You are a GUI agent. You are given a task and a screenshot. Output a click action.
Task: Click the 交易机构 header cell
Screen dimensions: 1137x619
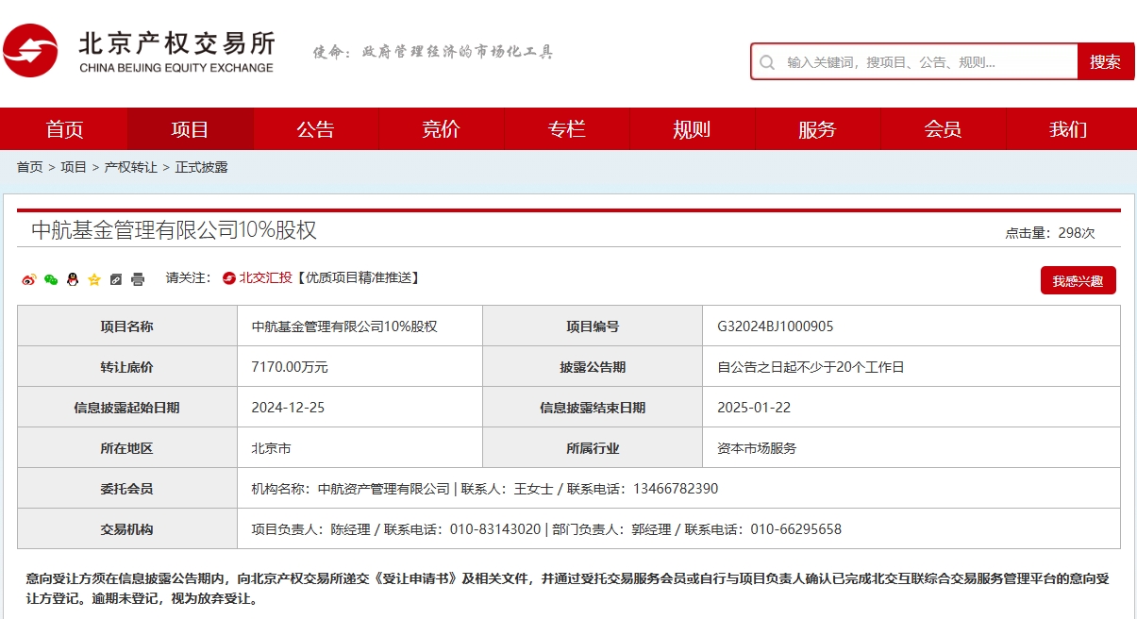click(x=127, y=529)
